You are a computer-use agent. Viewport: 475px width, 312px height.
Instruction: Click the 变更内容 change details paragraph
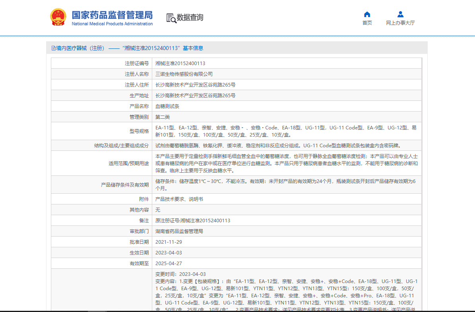(x=287, y=295)
